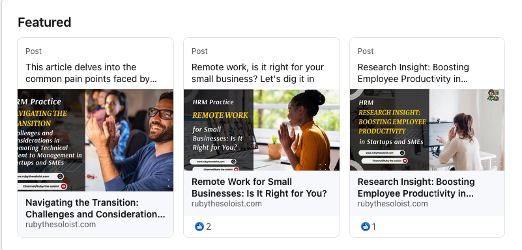Screen dimensions: 522x250
Task: Click rubythesoloist.com under Remote Work title
Action: (x=227, y=204)
